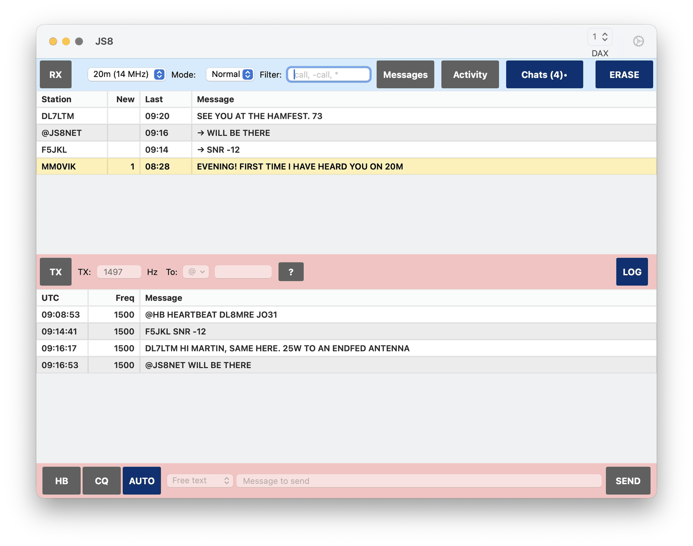The height and width of the screenshot is (546, 693).
Task: Open the settings gear icon
Action: (x=638, y=41)
